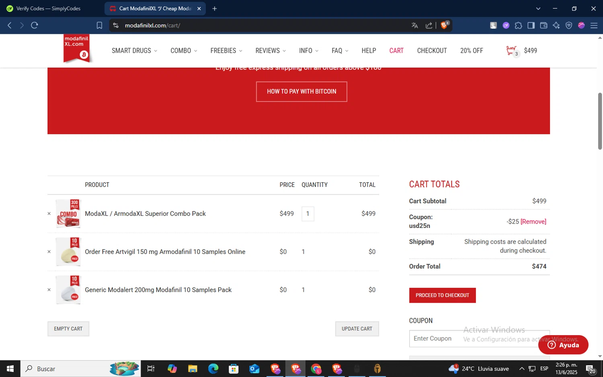
Task: Remove Artvigil samples from cart
Action: coord(49,252)
